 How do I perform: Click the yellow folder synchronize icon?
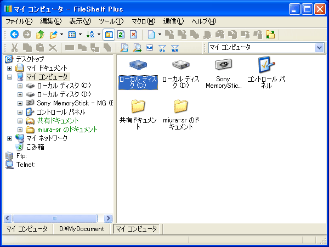click(x=270, y=34)
